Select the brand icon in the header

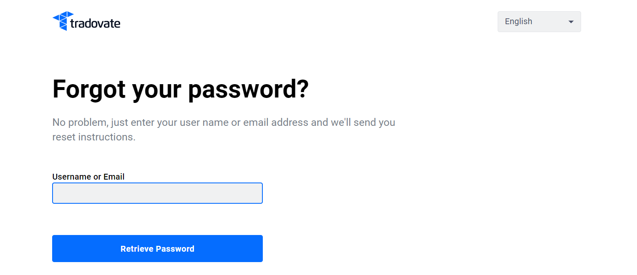click(x=60, y=20)
